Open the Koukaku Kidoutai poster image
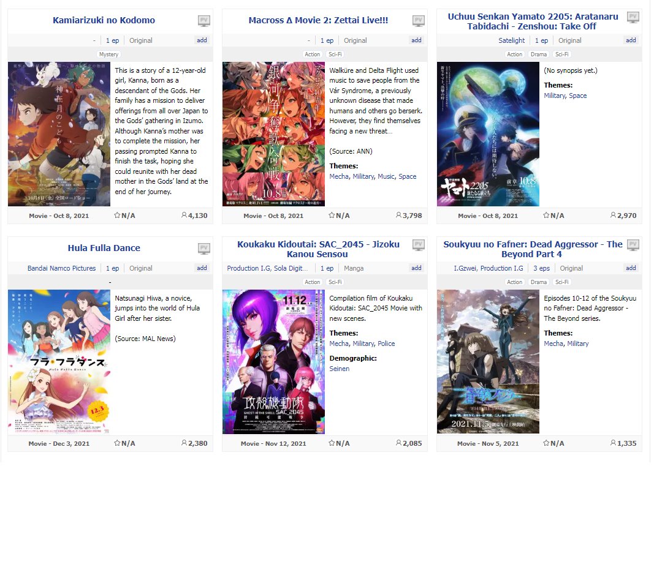 point(273,362)
